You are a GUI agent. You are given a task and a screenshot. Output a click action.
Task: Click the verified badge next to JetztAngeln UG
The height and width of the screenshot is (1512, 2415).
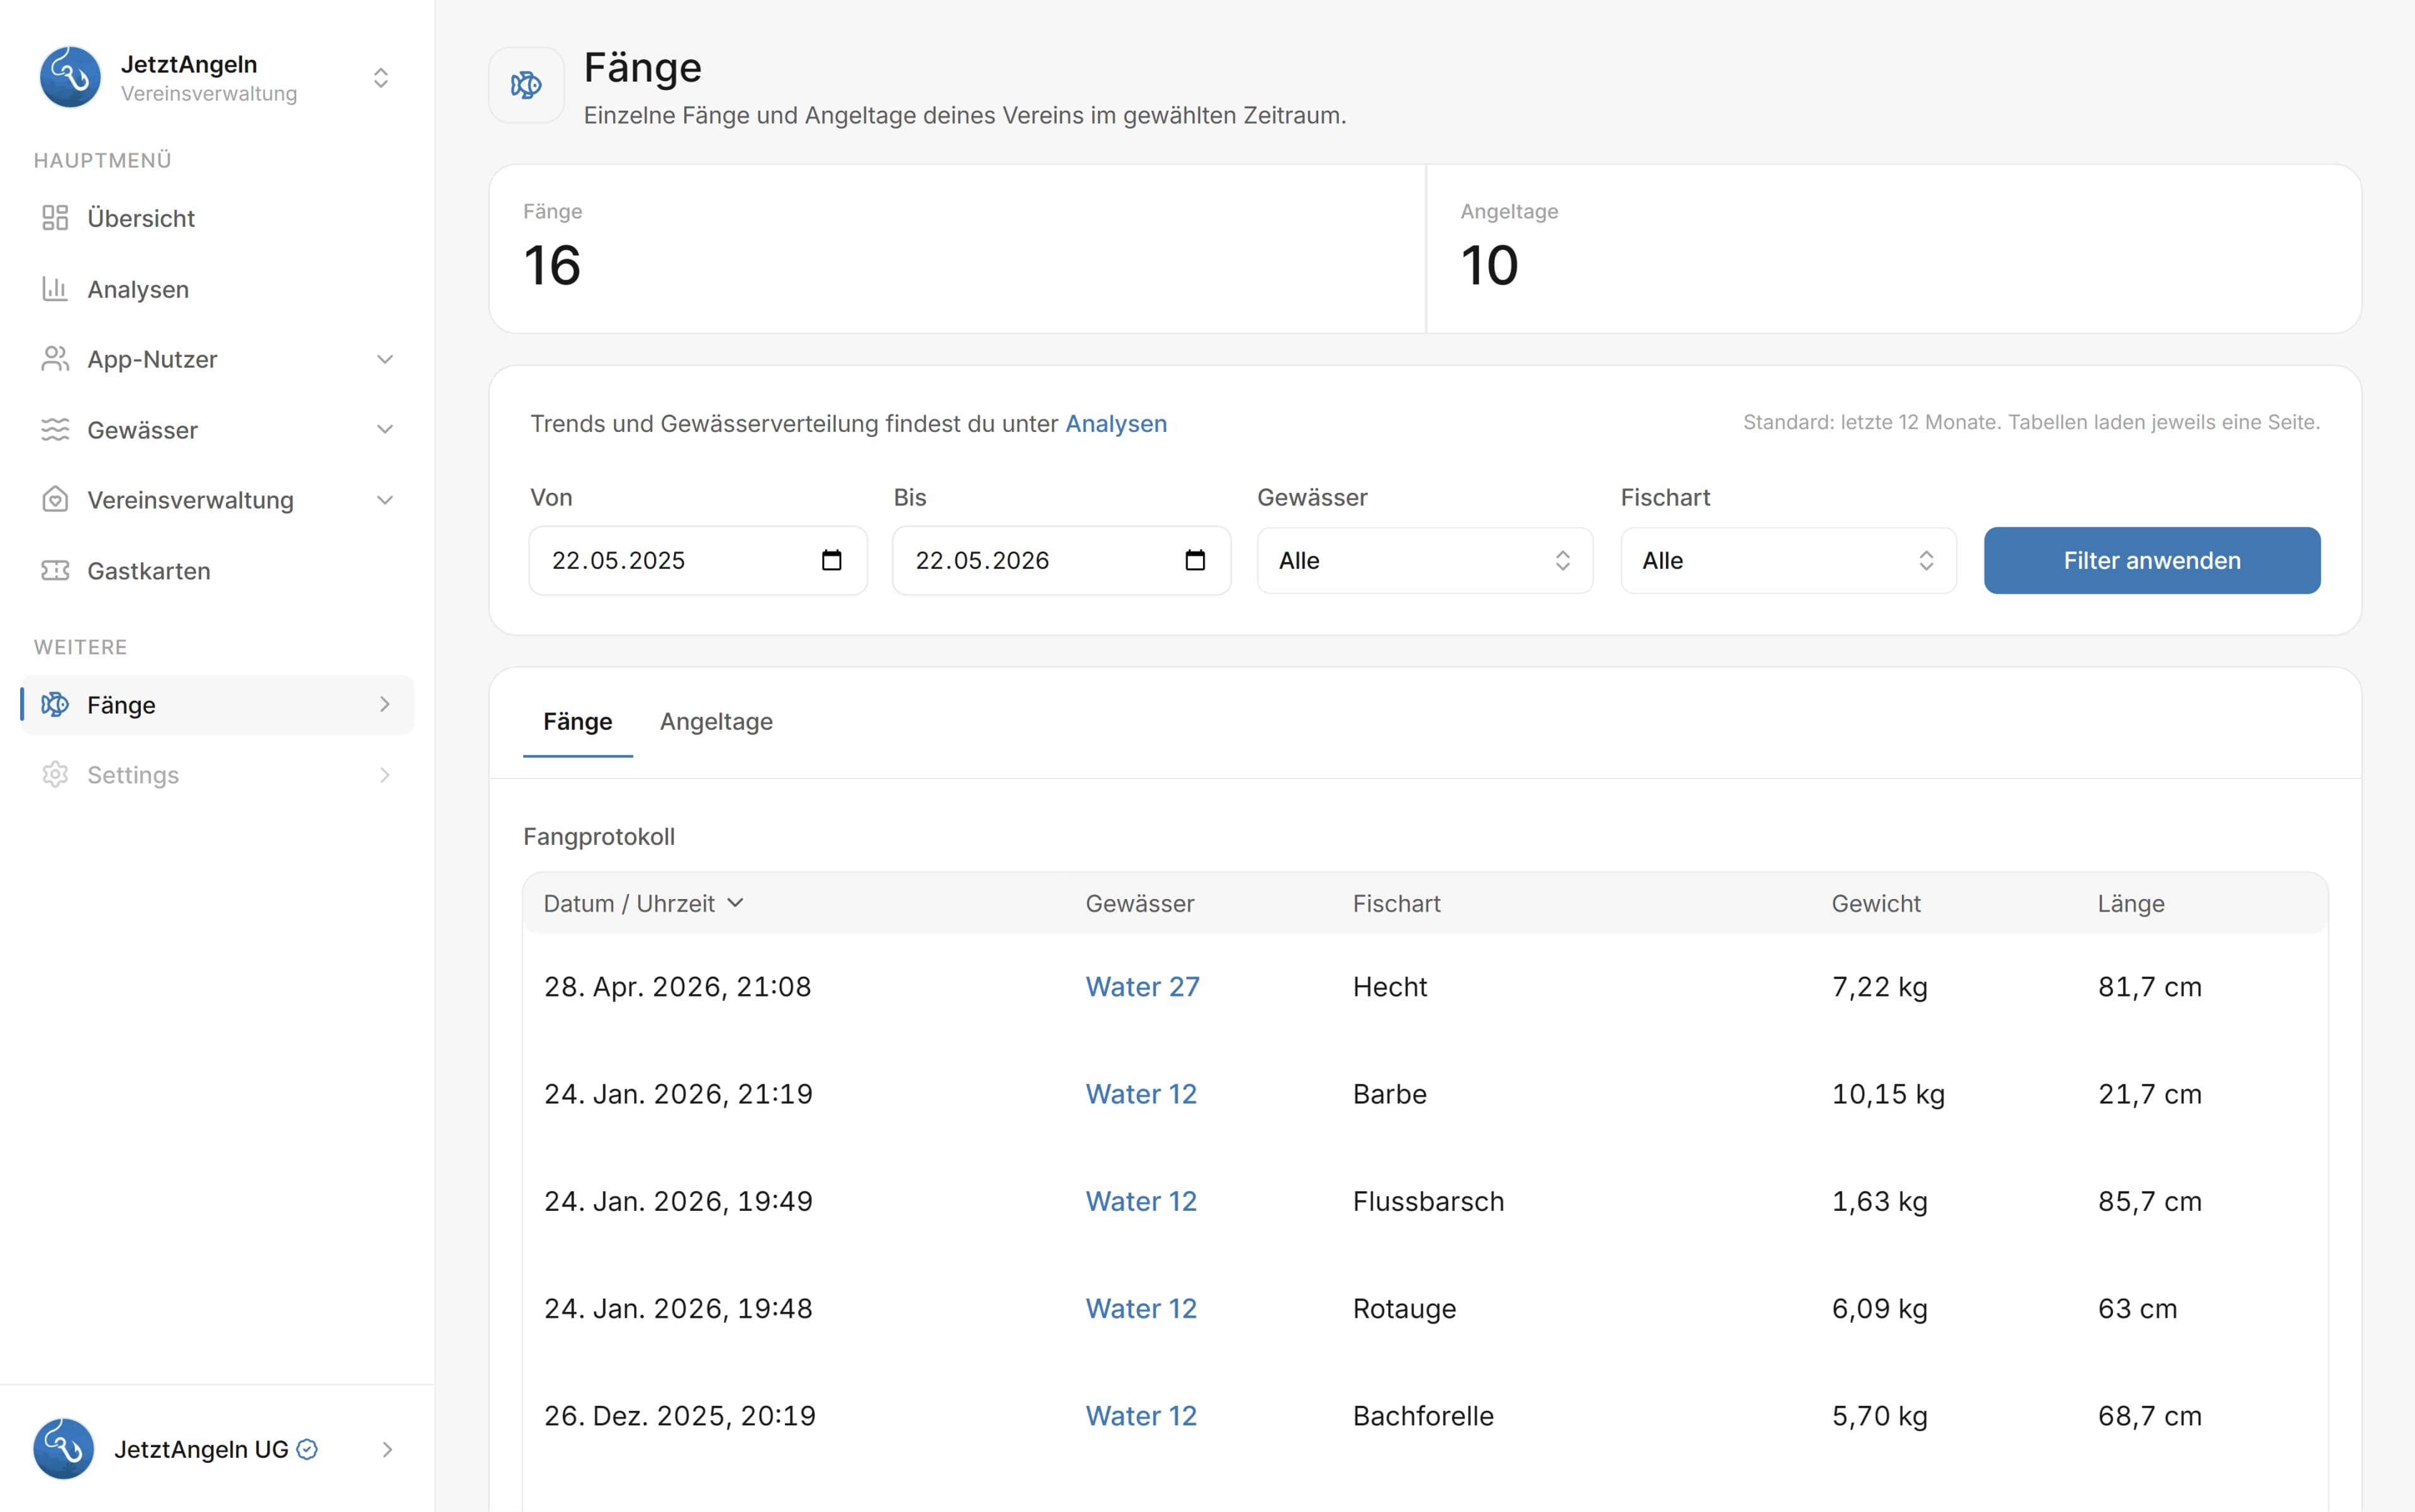[308, 1449]
